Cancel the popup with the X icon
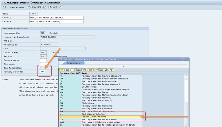Screen dimensions: 222x127 tap(67, 70)
